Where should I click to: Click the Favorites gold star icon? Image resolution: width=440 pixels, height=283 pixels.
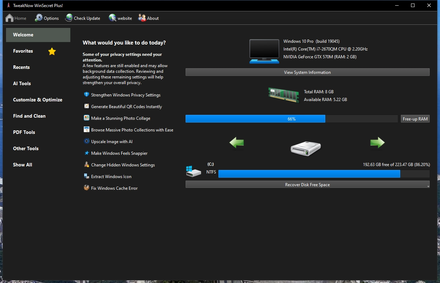click(x=52, y=52)
